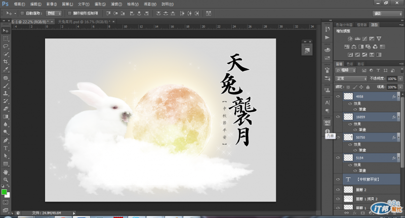
Task: Select the Clone Stamp tool
Action: pyautogui.click(x=6, y=94)
